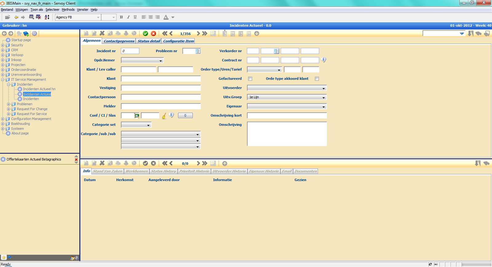Switch to Configuratie Item tab
The width and height of the screenshot is (492, 267).
point(178,41)
